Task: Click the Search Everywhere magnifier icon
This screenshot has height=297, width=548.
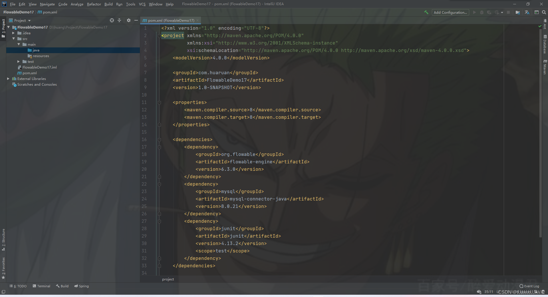Action: tap(544, 12)
